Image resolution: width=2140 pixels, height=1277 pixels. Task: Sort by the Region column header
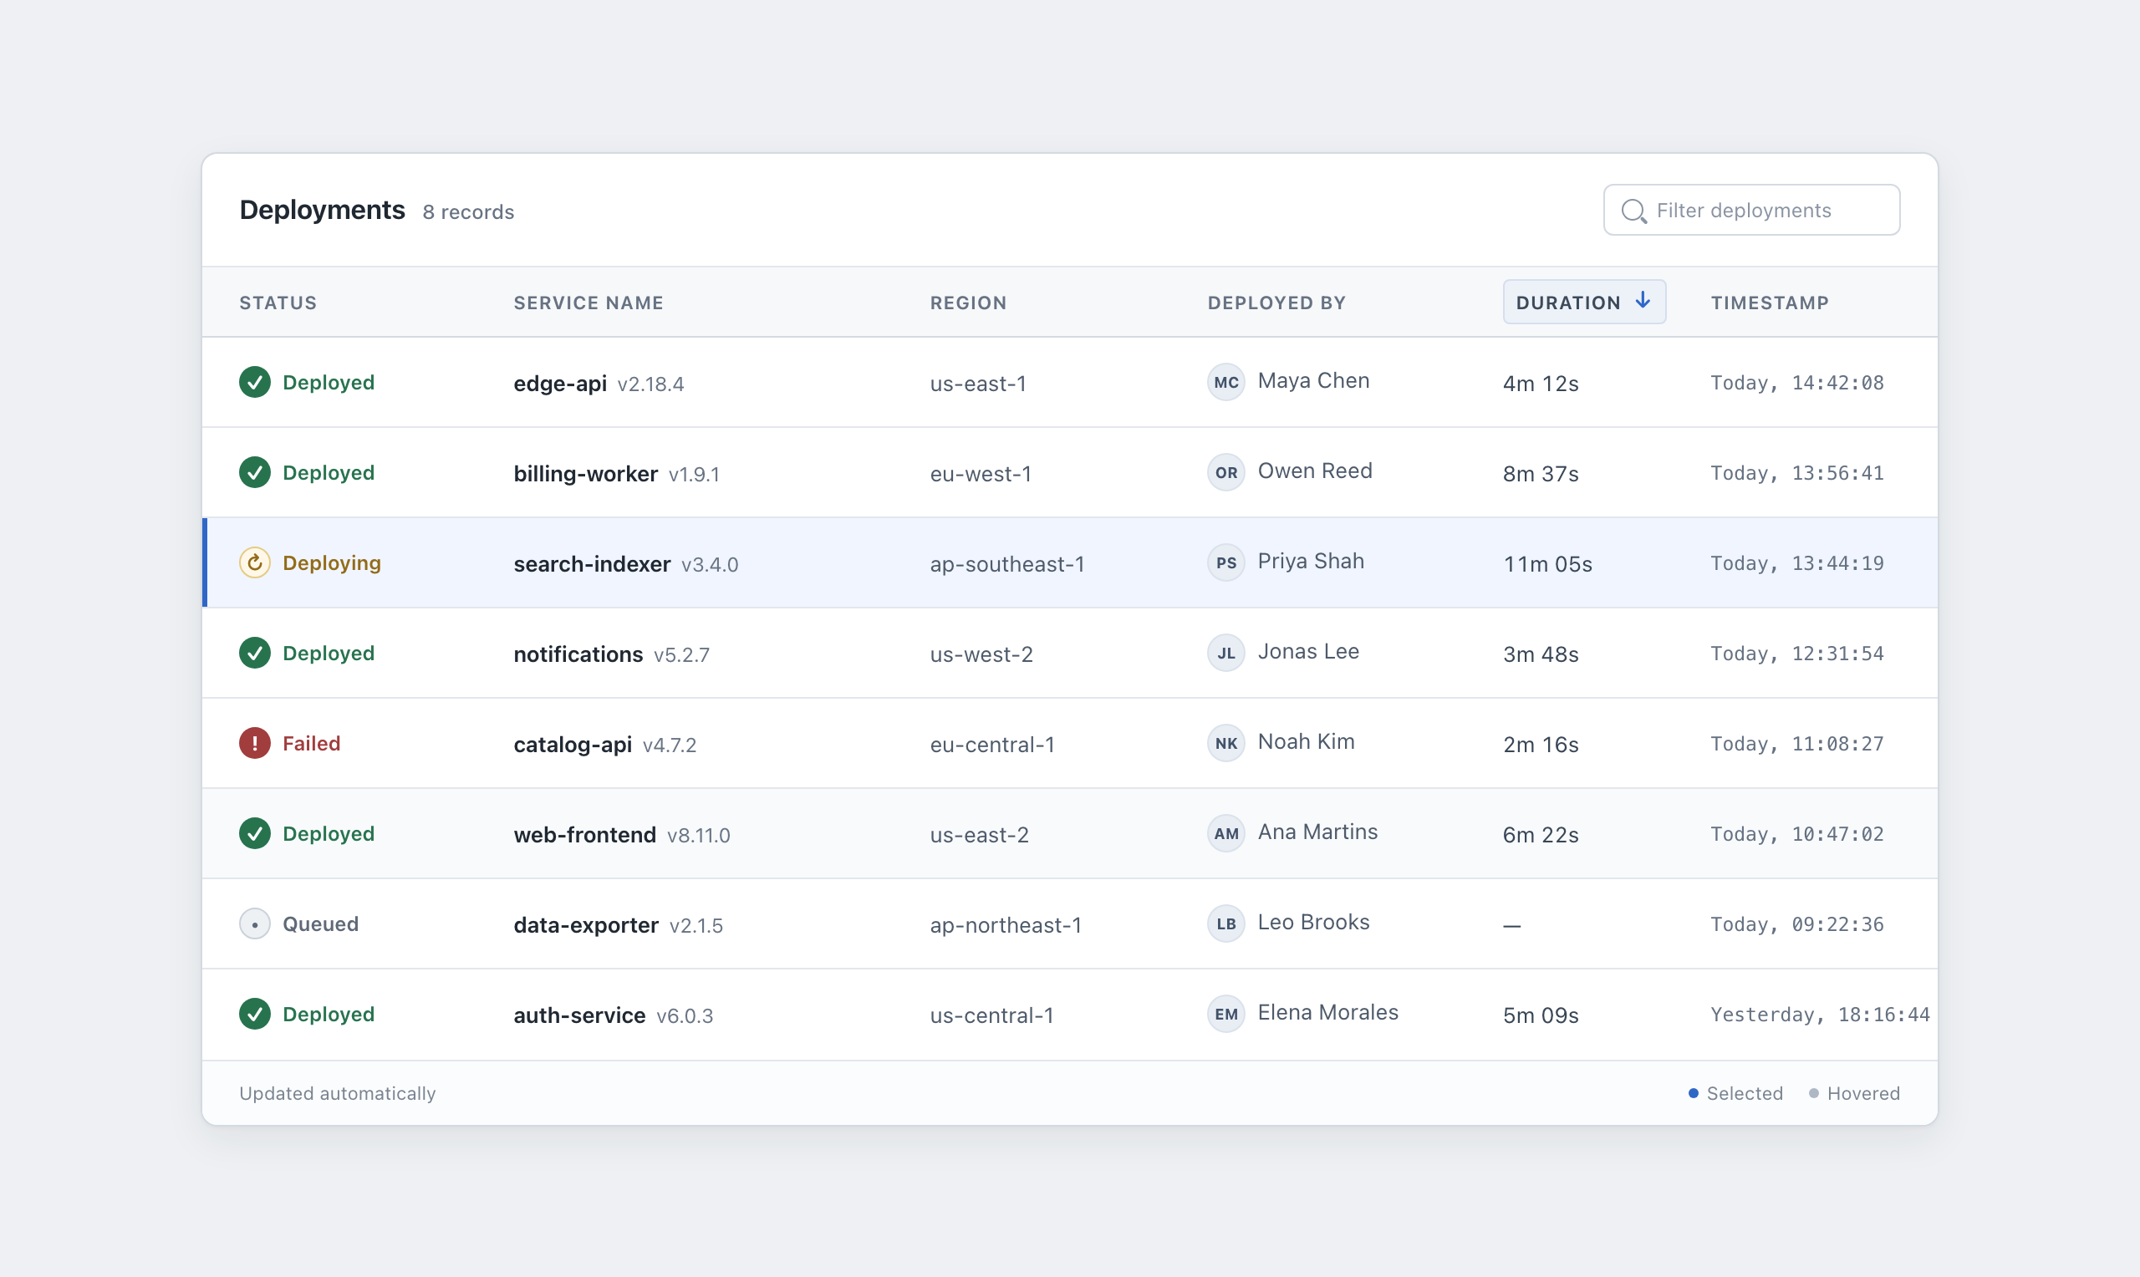click(968, 303)
